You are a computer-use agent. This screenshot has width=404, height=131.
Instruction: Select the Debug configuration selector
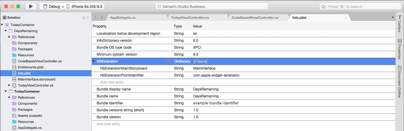(52, 6)
